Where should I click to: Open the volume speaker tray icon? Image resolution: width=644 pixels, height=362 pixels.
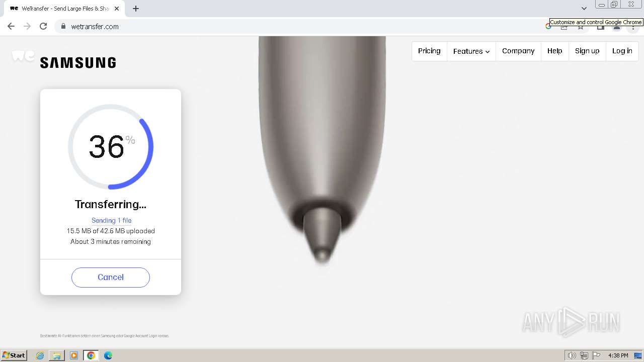pyautogui.click(x=572, y=355)
